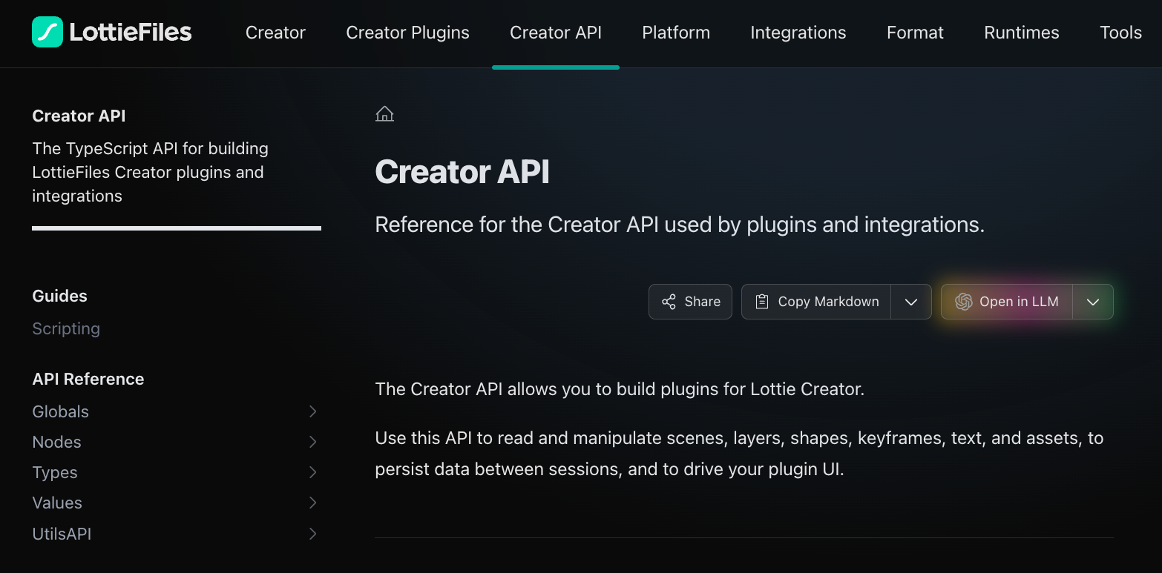Open the Copy Markdown dropdown arrow
This screenshot has height=573, width=1162.
(x=911, y=302)
